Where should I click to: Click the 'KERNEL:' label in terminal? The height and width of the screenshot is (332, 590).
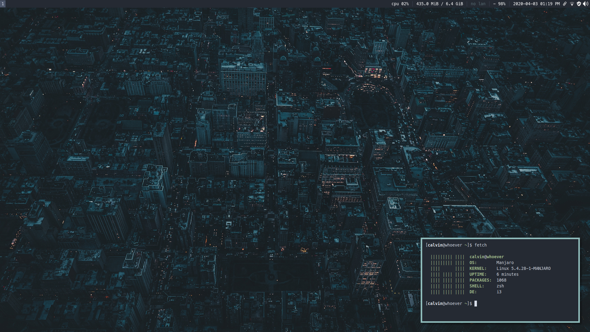pos(478,268)
